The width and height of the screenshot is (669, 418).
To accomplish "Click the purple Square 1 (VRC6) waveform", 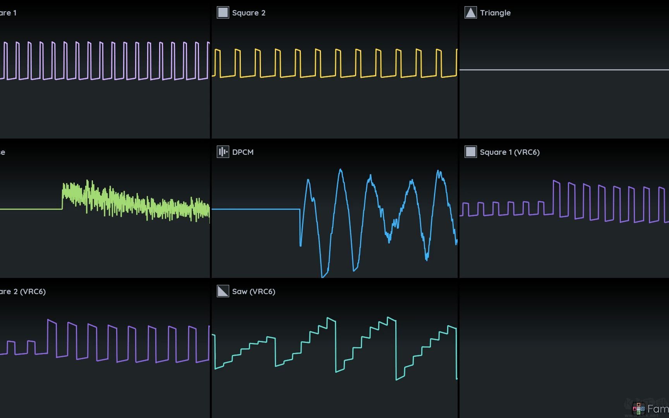I will 554,197.
